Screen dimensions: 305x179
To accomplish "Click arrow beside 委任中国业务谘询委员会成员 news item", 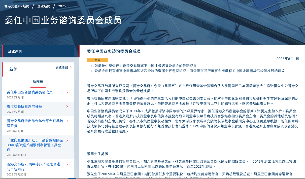I will (67, 92).
